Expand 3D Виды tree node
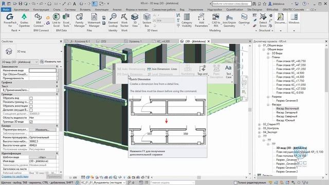Image resolution: width=329 pixels, height=185 pixels. (268, 53)
